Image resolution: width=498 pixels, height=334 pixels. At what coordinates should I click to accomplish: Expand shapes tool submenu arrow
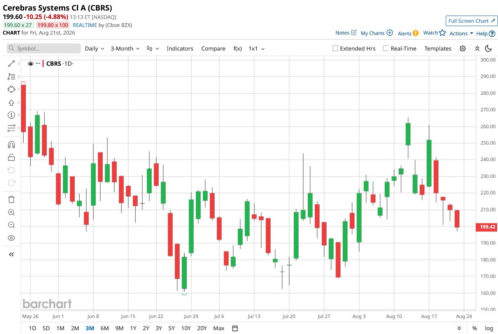coord(19,89)
